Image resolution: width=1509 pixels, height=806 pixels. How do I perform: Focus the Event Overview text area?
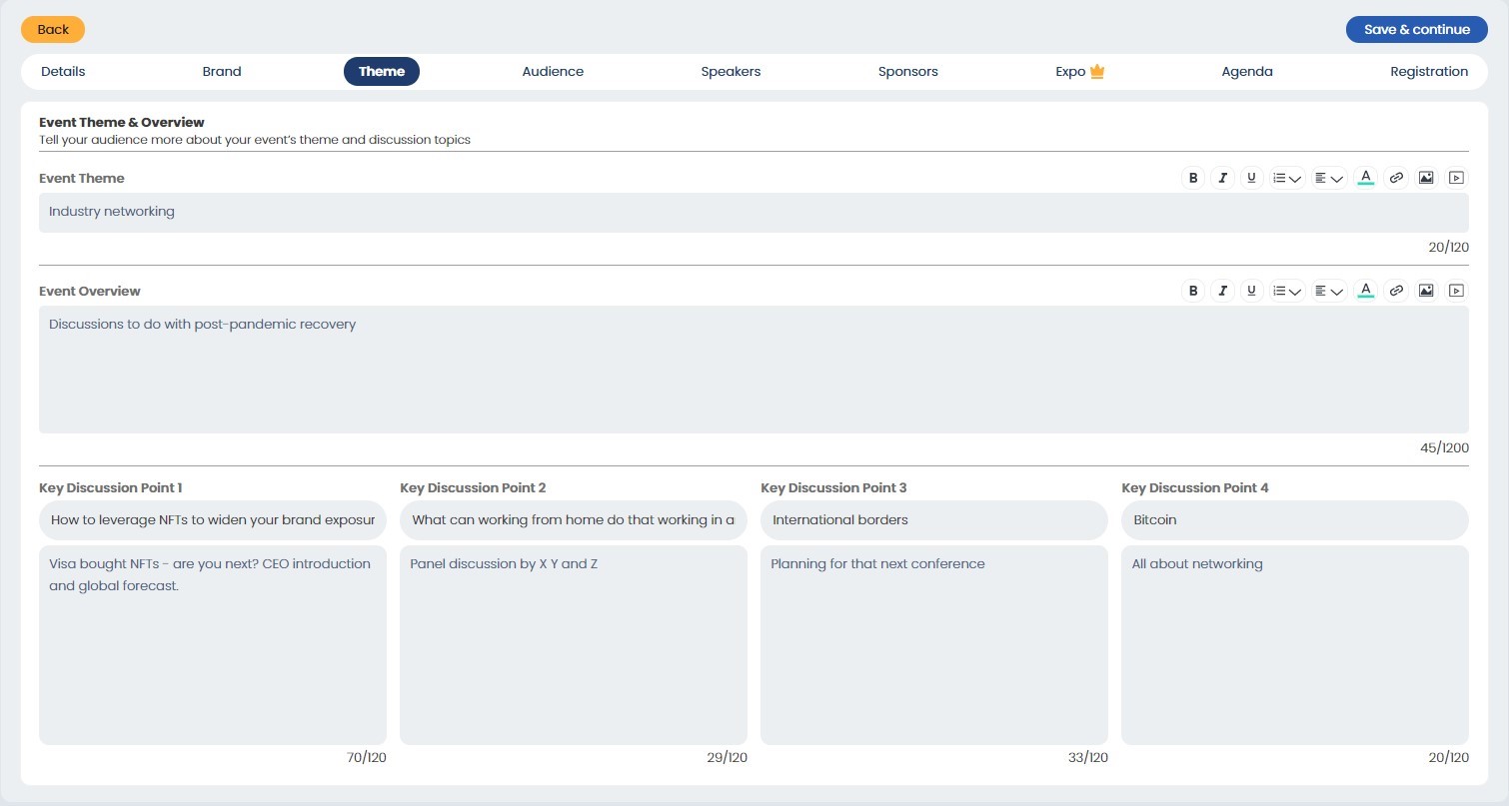point(754,370)
